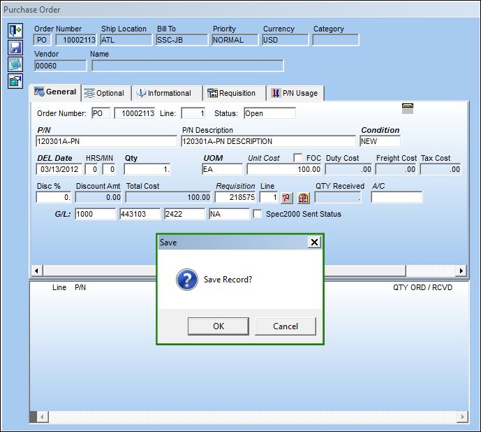This screenshot has height=432, width=481.
Task: Cancel the Save Record dialog
Action: (x=286, y=326)
